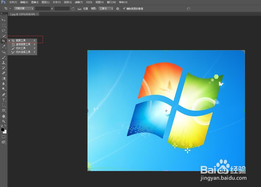Open the 图层(L) menu
Viewport: 261px width, 187px height.
(45, 2)
